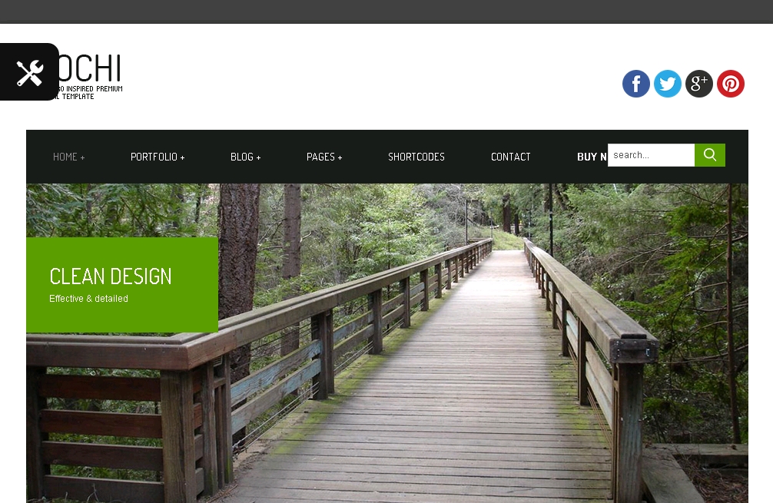Submit search with the green magnifier button
Image resolution: width=773 pixels, height=503 pixels.
pyautogui.click(x=709, y=155)
